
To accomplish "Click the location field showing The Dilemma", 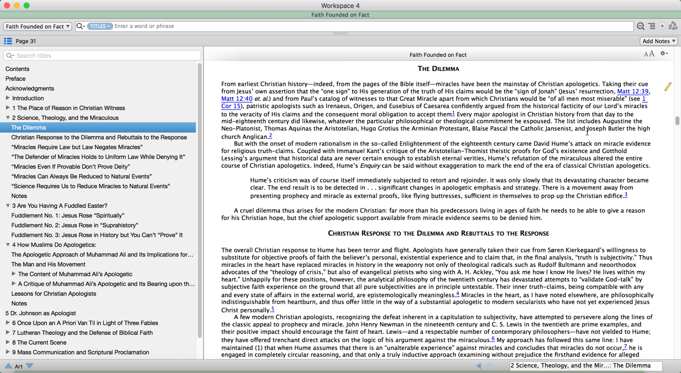I will point(586,366).
